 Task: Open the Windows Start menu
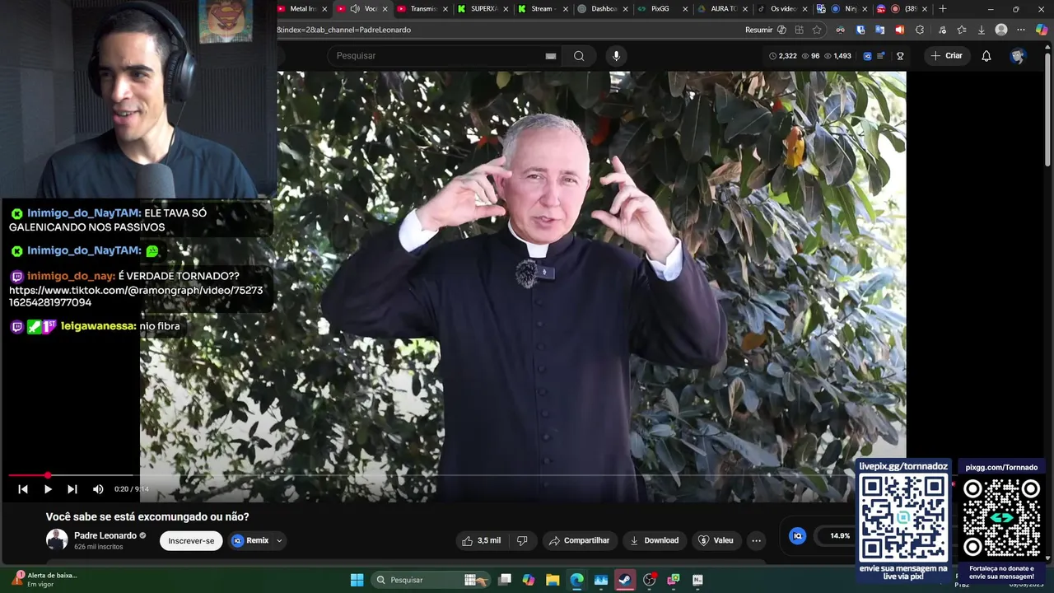[357, 580]
